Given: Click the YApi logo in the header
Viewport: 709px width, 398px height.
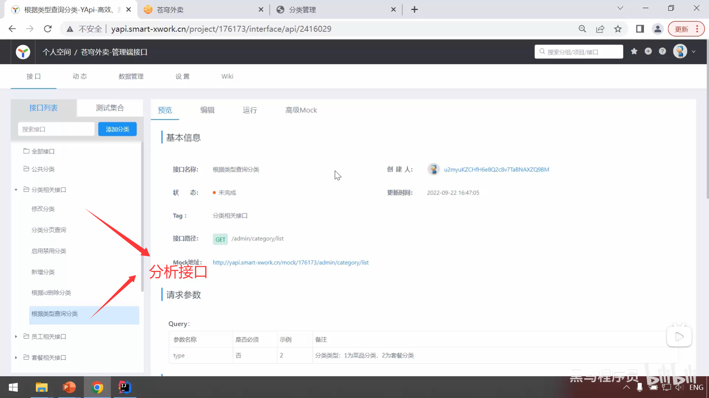Looking at the screenshot, I should 23,52.
